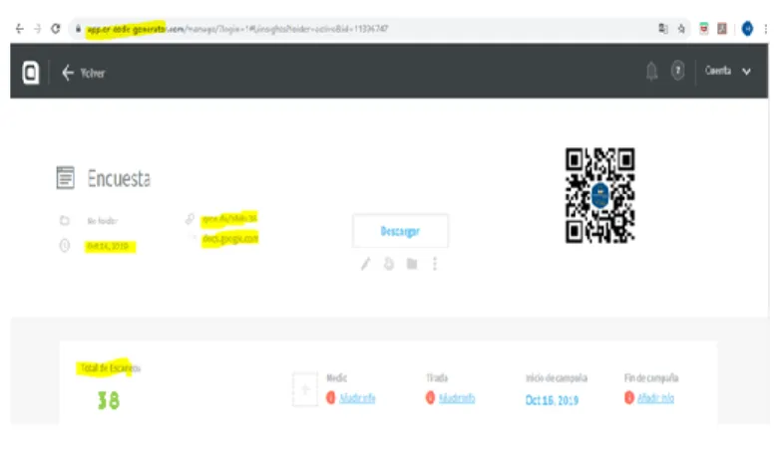This screenshot has width=777, height=454.
Task: Open the vertical three-dot options under Descargar
Action: click(435, 264)
